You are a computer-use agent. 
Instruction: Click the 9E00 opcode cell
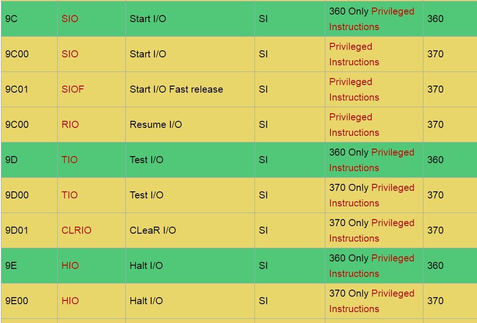tap(17, 301)
